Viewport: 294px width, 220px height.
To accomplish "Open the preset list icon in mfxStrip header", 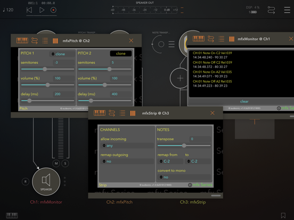I will 123,113.
